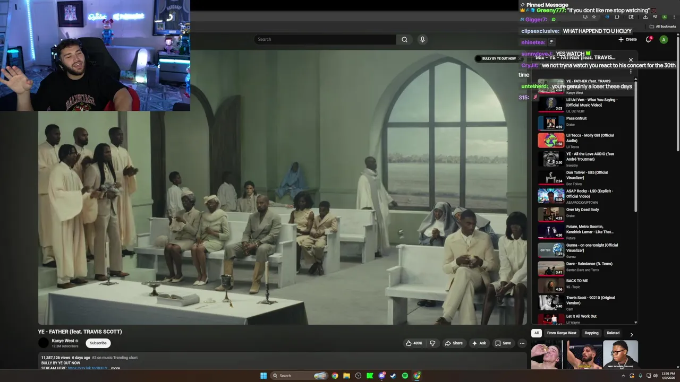The width and height of the screenshot is (680, 382).
Task: Open the All Bookmarks folder
Action: 662,27
